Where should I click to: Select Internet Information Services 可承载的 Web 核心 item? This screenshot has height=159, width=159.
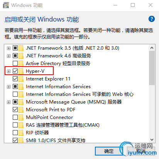pyautogui.click(x=79, y=94)
